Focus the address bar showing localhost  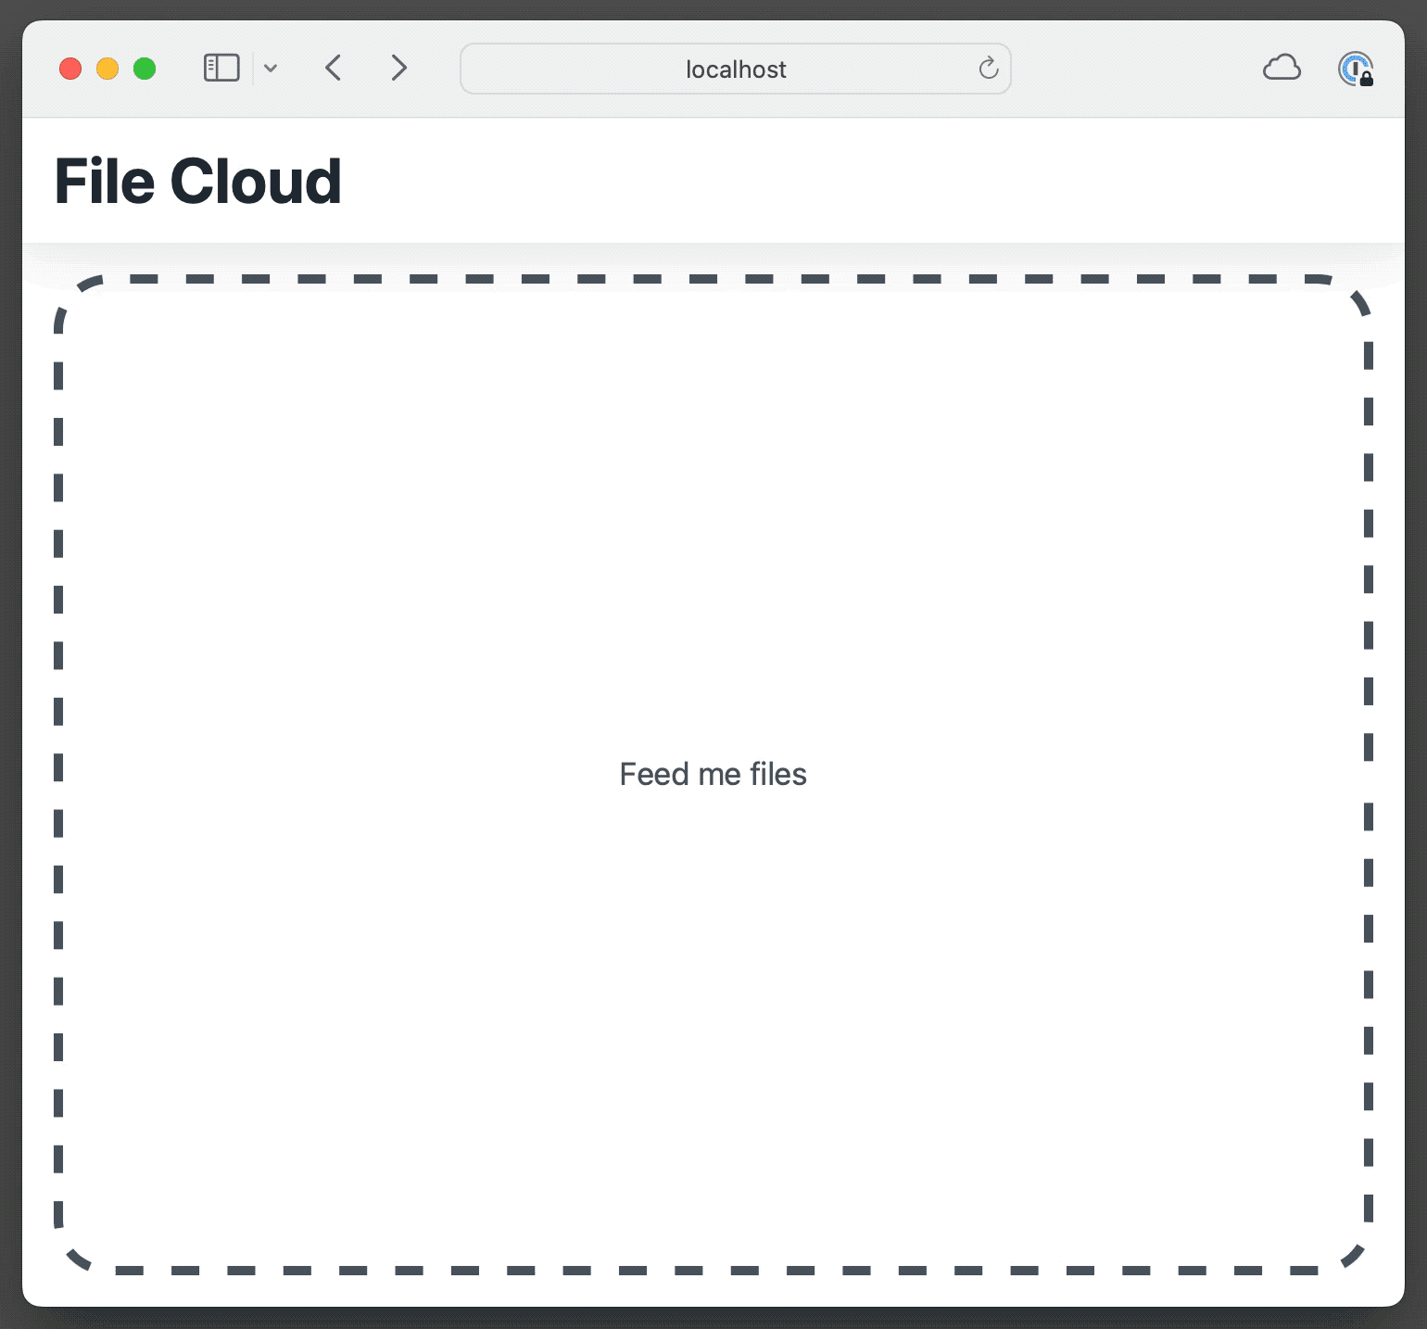tap(735, 68)
